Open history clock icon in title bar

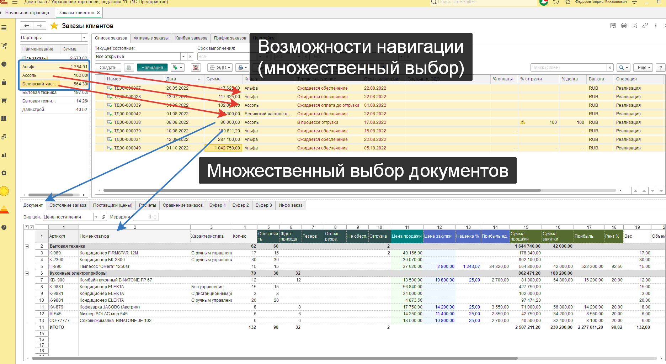point(556,2)
